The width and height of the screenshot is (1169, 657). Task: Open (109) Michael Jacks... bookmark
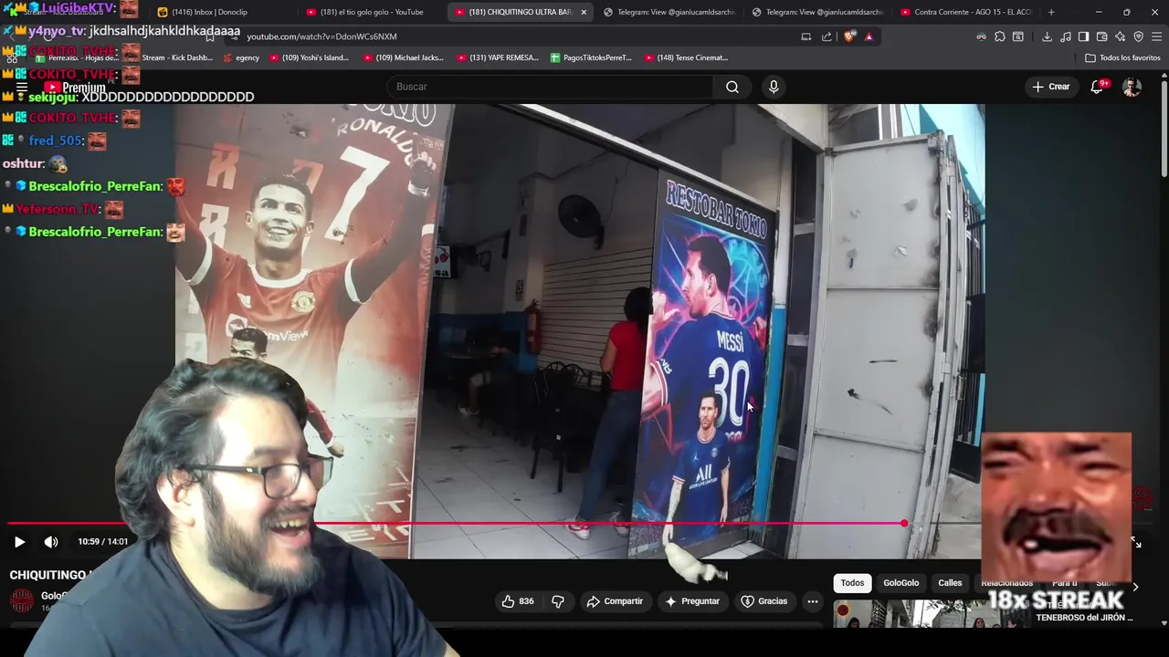(x=404, y=57)
